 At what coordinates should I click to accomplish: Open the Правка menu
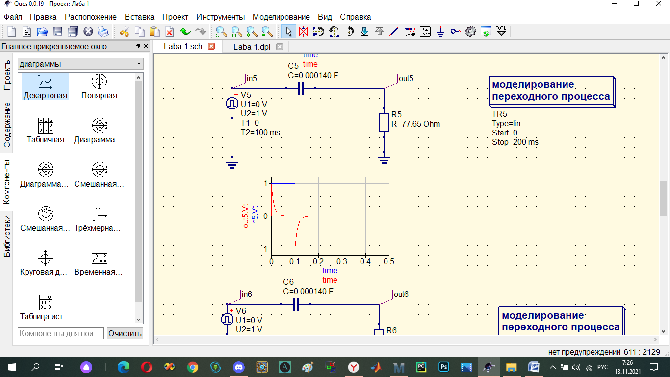point(43,17)
